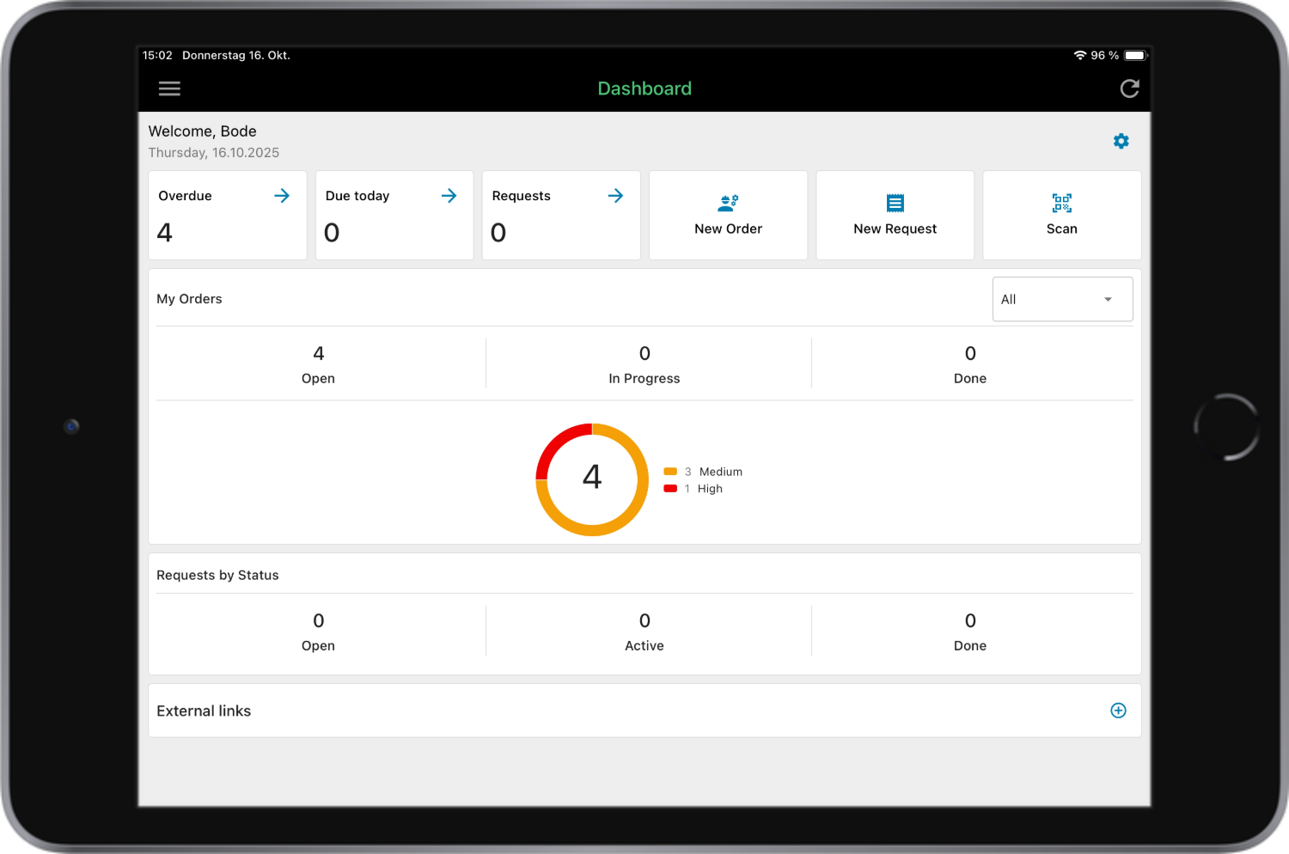
Task: Tap the New Request icon
Action: pyautogui.click(x=895, y=204)
